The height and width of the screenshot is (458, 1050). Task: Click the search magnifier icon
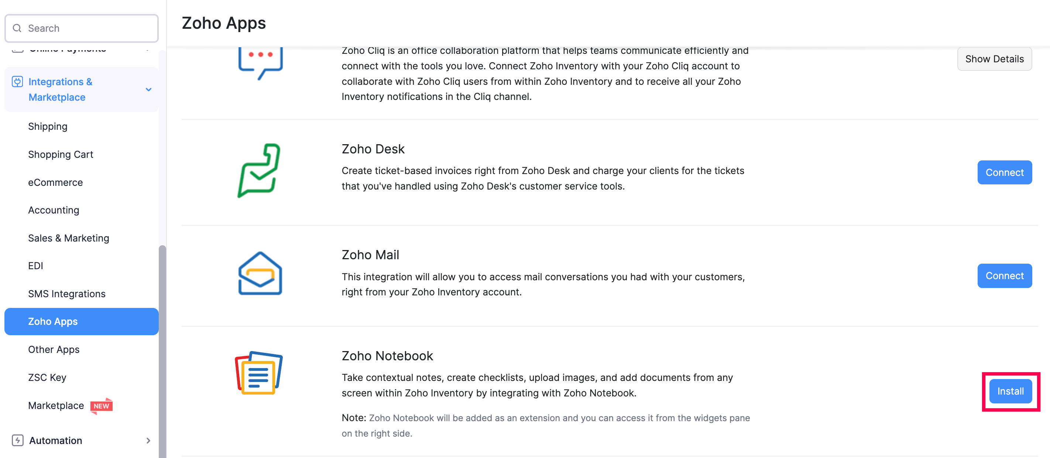17,28
